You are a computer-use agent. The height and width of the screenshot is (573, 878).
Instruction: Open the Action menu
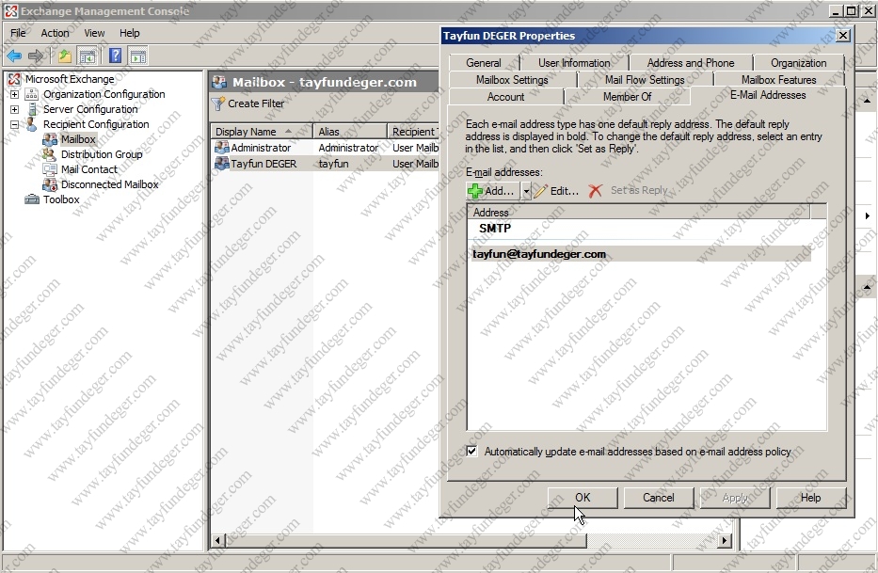pos(55,33)
